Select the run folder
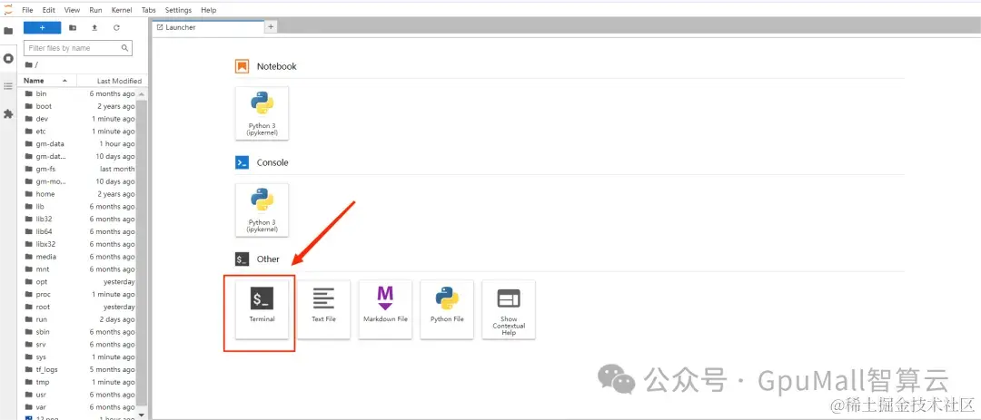The width and height of the screenshot is (981, 420). (79, 319)
